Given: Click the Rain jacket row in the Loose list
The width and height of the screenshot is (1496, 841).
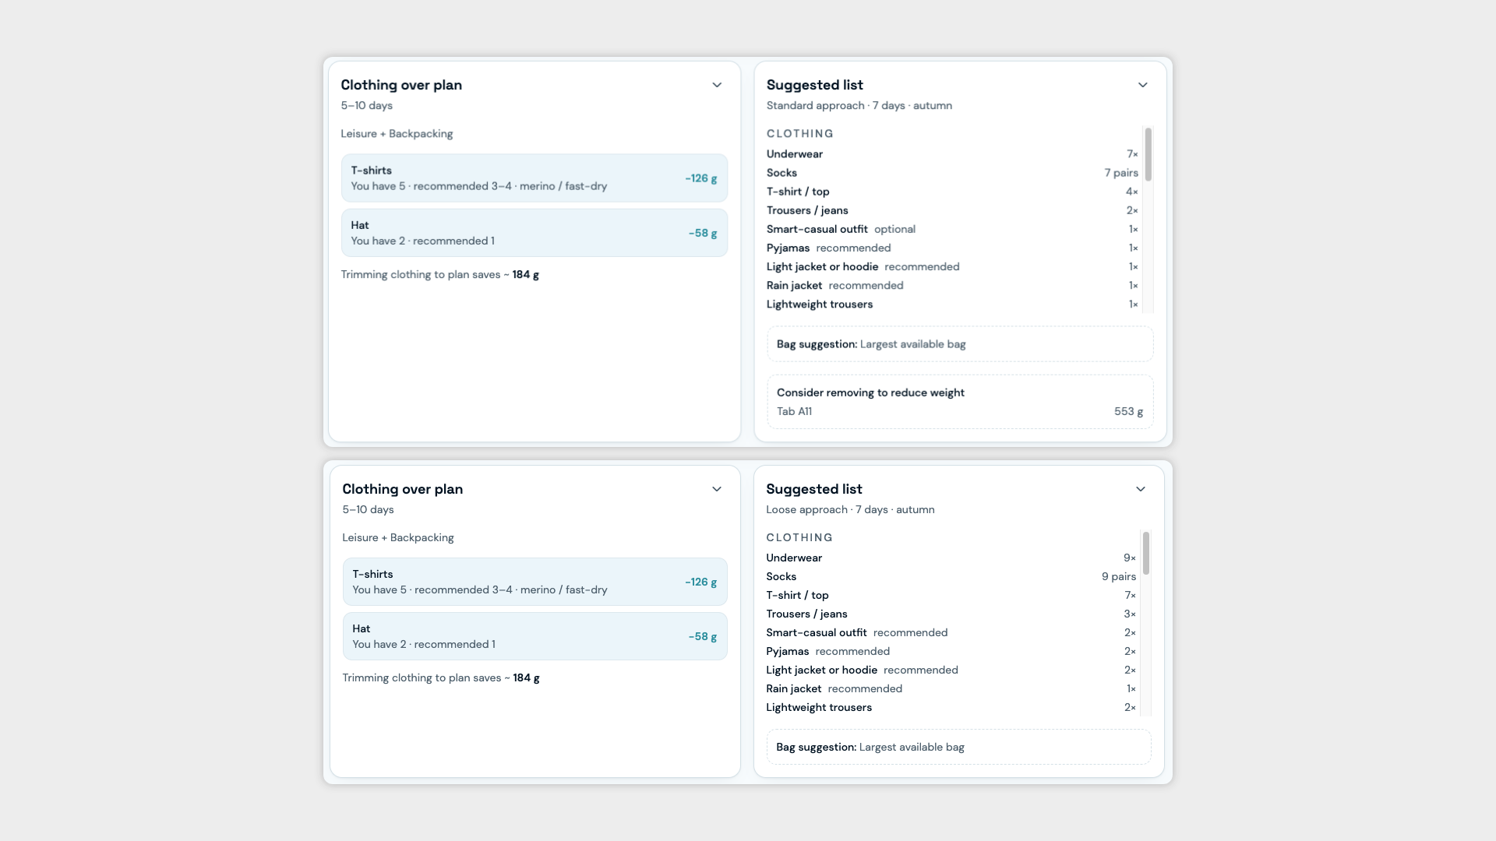Looking at the screenshot, I should (951, 688).
